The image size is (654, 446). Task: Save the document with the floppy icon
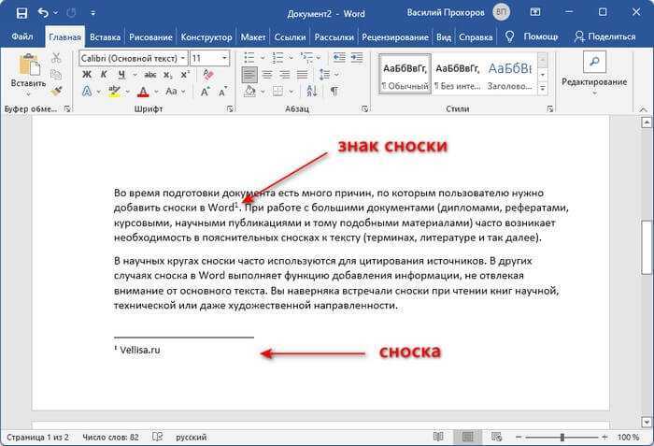[21, 13]
